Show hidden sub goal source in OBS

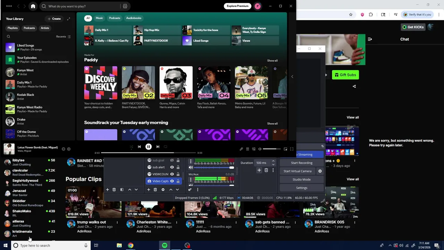pyautogui.click(x=172, y=160)
